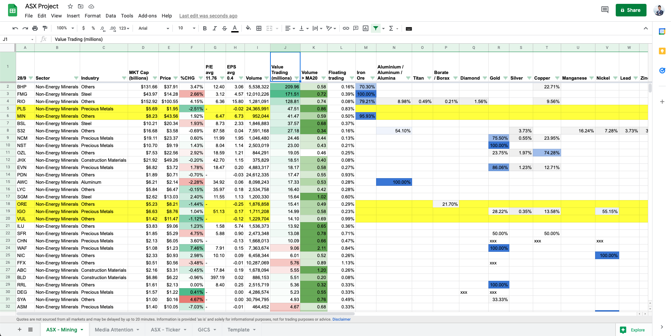Click the insert chart icon
The width and height of the screenshot is (671, 336).
coord(366,28)
